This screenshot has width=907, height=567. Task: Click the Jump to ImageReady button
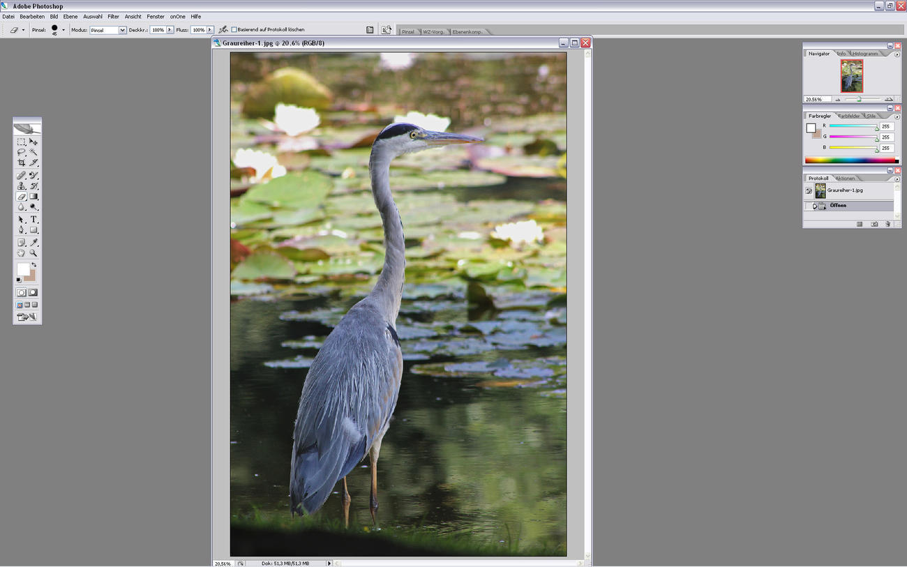click(27, 317)
